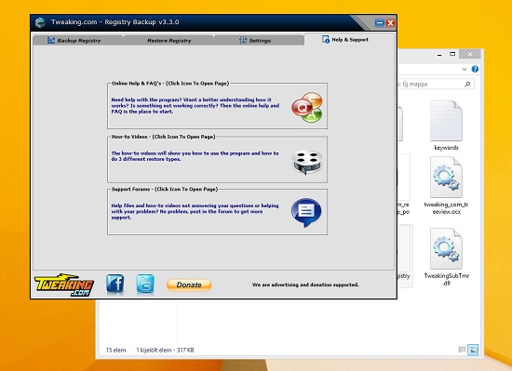The height and width of the screenshot is (371, 512).
Task: Select twealking_com_treeview.ocx file in Explorer
Action: (x=446, y=186)
